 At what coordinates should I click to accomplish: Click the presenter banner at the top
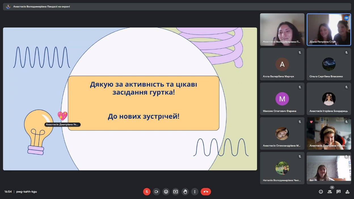(x=41, y=7)
